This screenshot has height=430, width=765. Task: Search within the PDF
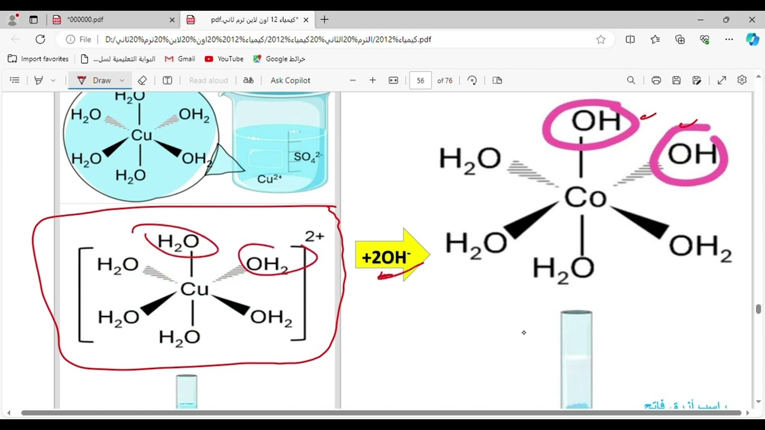[x=631, y=80]
